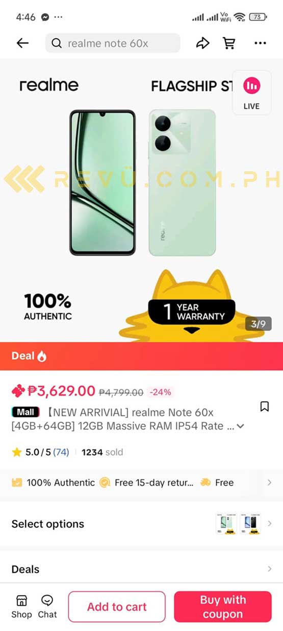Open the share arrow icon
Screen dimensions: 283x631
(202, 43)
